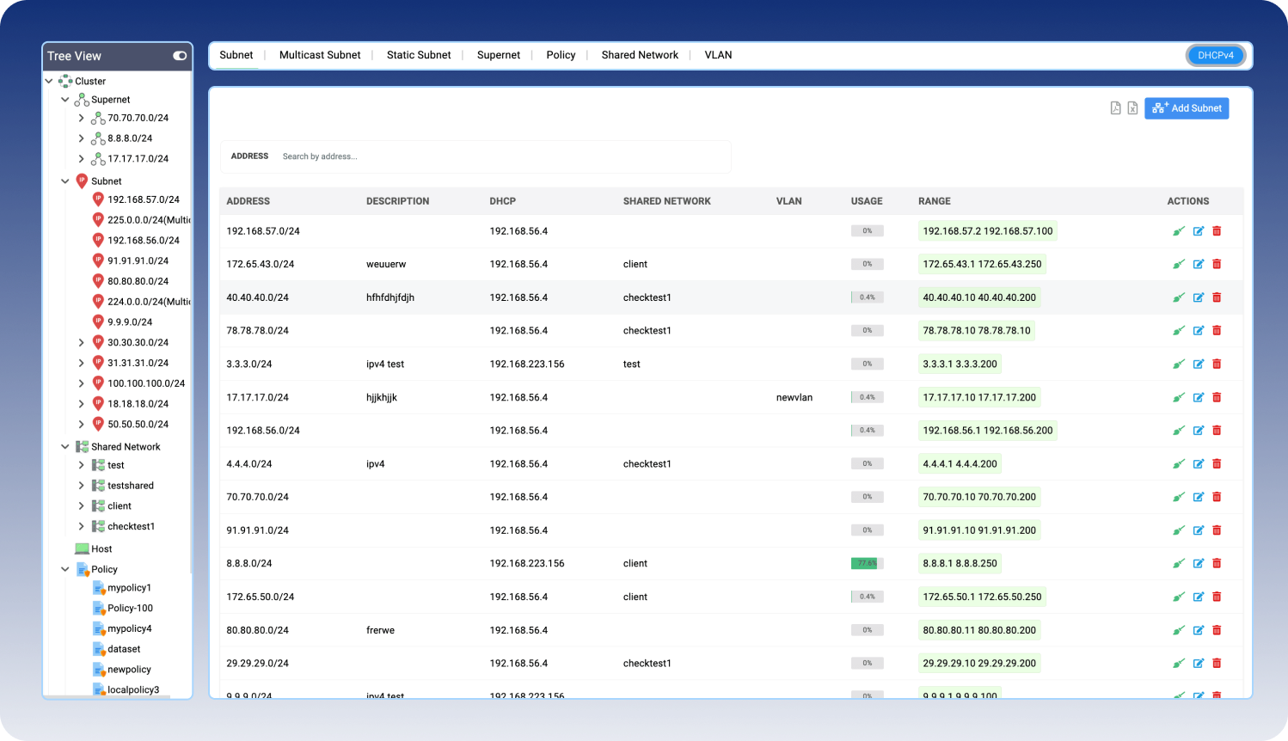This screenshot has width=1288, height=741.
Task: Delete the 3.3.3.0/24 subnet
Action: pos(1217,364)
